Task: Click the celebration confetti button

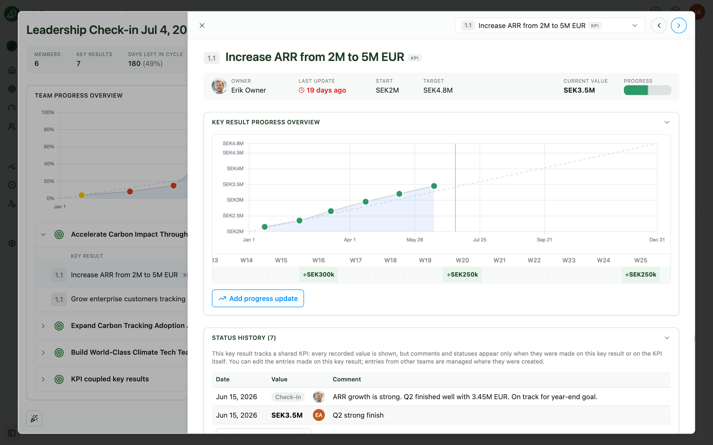Action: [34, 418]
